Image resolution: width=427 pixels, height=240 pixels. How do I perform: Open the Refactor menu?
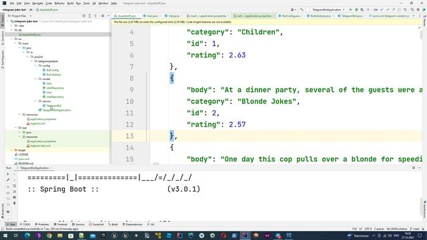click(x=59, y=3)
